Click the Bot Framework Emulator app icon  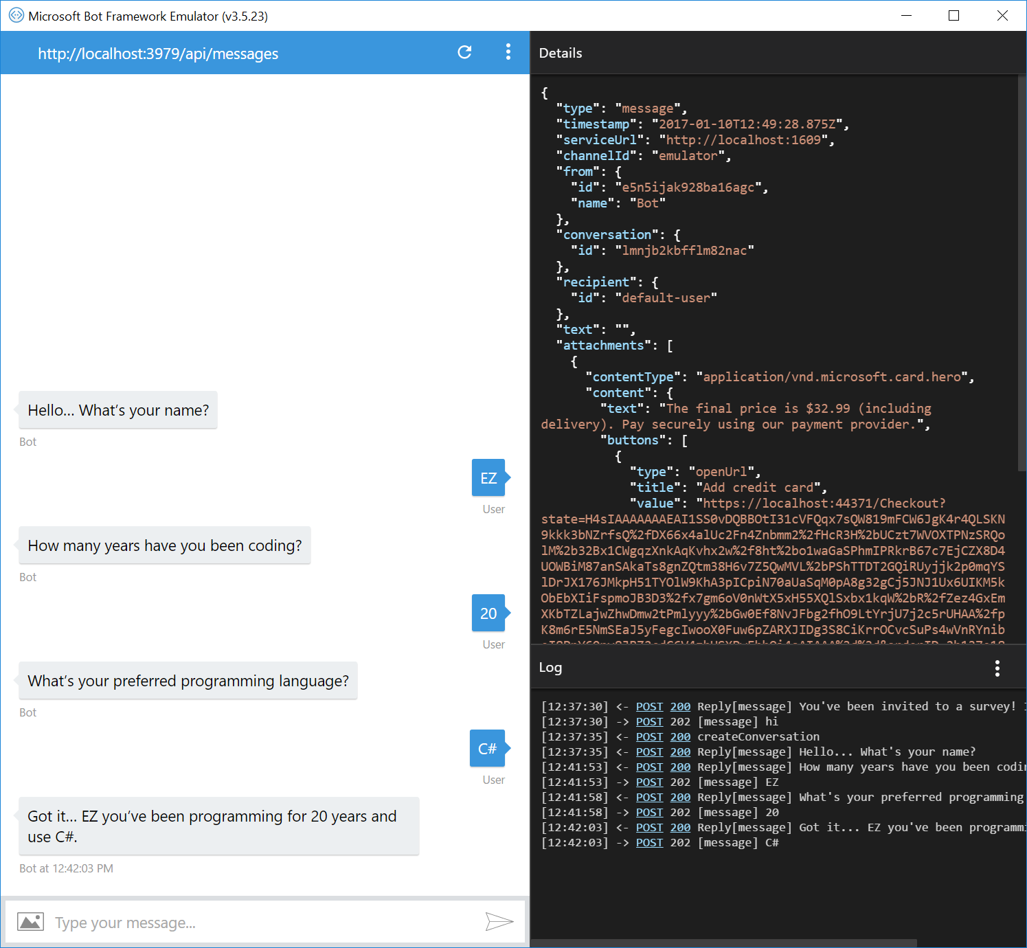[x=16, y=16]
